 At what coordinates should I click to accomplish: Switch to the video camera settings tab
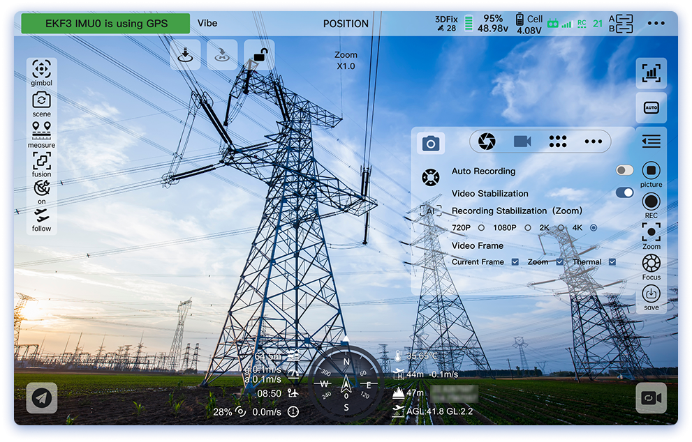click(x=522, y=142)
